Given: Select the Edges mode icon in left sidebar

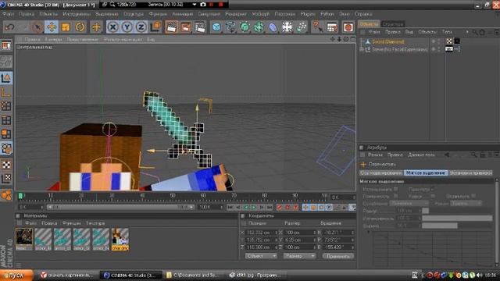Looking at the screenshot, I should coord(6,120).
